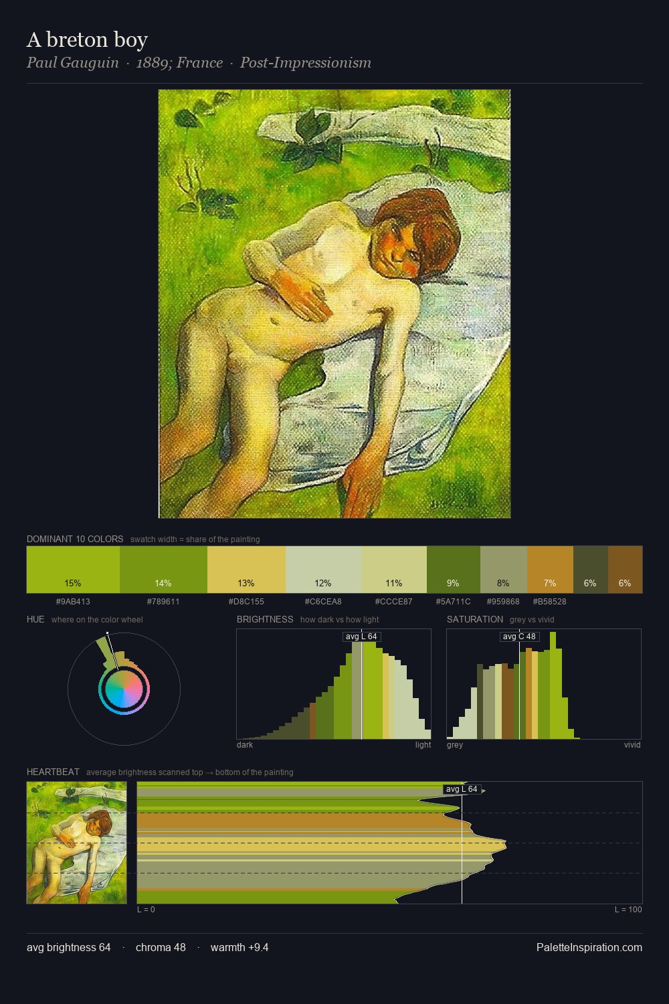Screen dimensions: 669x1004
Task: Click the 'chroma 48' footer text
Action: pyautogui.click(x=161, y=947)
